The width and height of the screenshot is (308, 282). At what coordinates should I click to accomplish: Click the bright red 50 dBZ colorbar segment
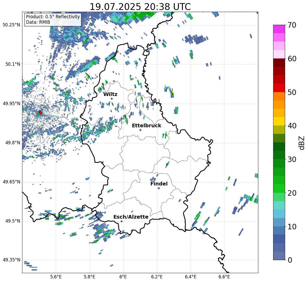pos(279,88)
